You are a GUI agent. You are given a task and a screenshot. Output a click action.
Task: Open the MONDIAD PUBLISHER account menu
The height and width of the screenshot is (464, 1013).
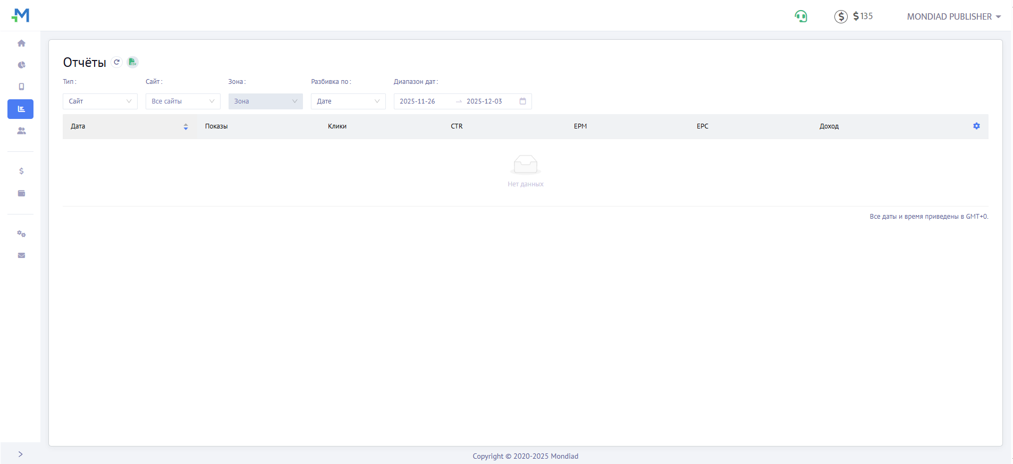pyautogui.click(x=953, y=16)
